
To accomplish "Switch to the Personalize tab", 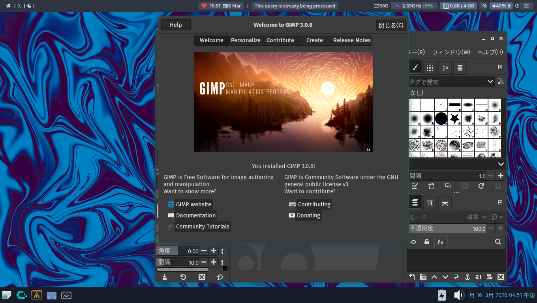I will 246,40.
